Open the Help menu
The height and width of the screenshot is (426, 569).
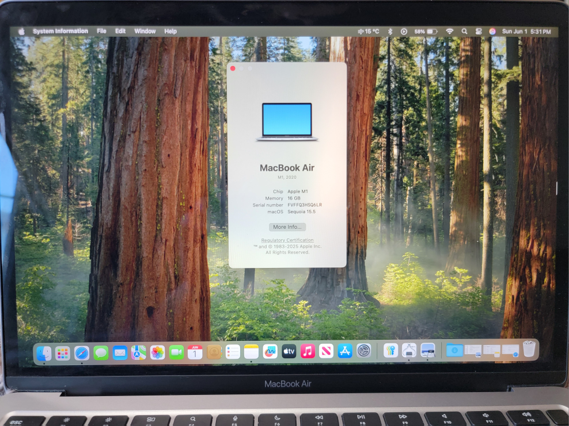click(170, 32)
